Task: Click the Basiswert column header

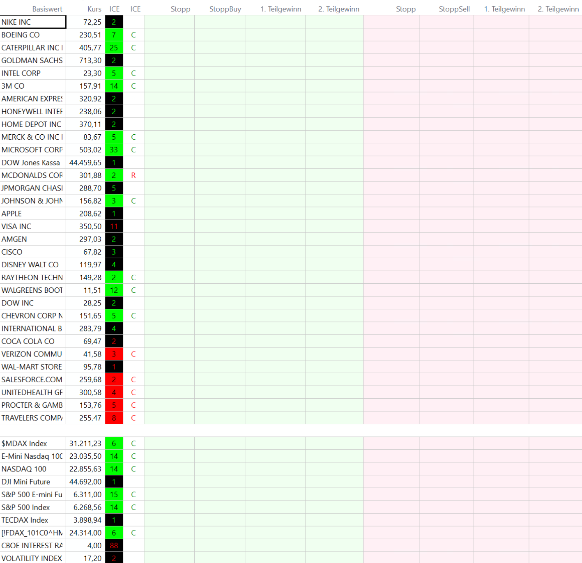Action: [47, 9]
